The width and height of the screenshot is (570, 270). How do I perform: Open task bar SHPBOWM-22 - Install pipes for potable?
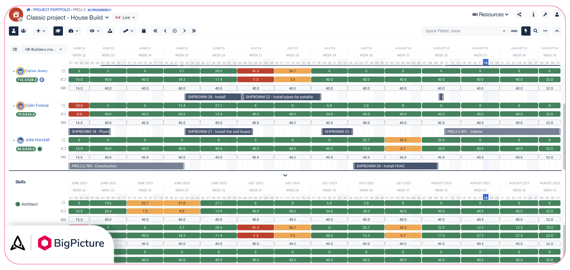(x=282, y=97)
